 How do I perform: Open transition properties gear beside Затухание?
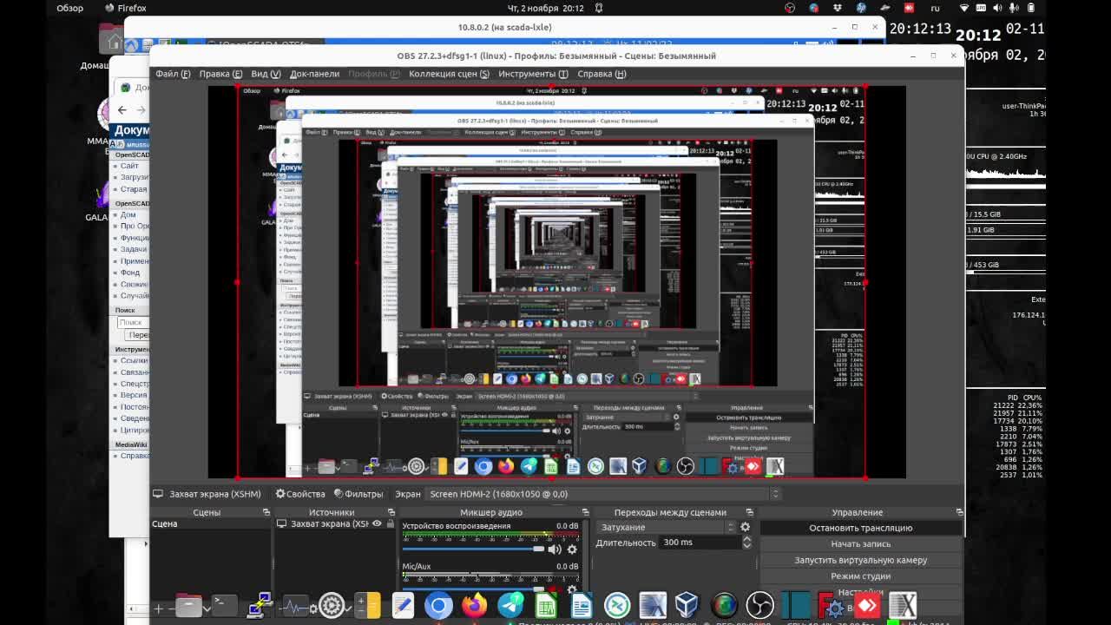745,527
